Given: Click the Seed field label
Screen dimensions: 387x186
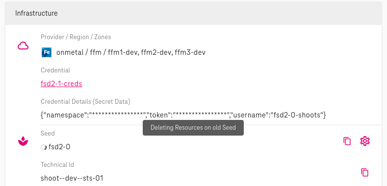Looking at the screenshot, I should coord(48,133).
